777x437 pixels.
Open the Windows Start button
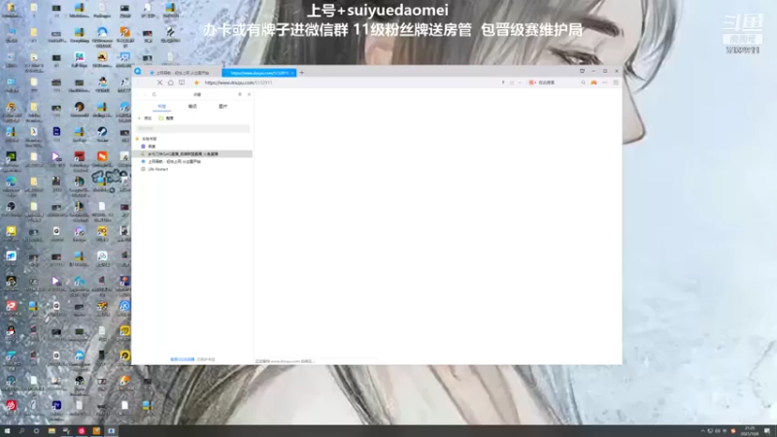pos(7,431)
